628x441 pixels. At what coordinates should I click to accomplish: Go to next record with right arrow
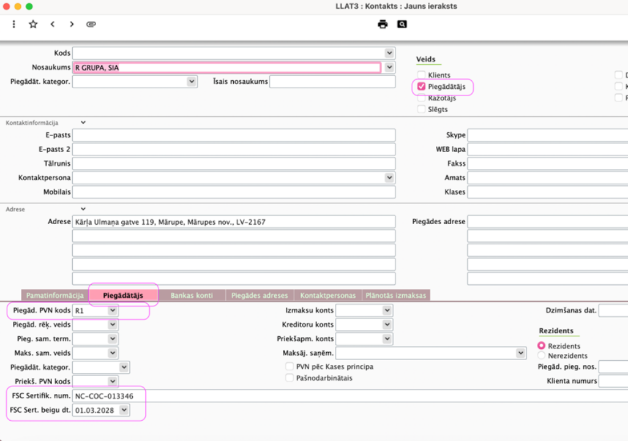click(72, 24)
